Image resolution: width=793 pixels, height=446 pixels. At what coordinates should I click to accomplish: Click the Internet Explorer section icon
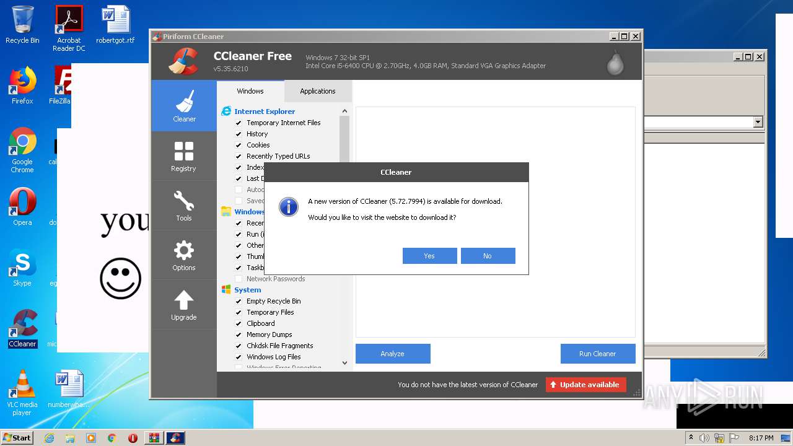[226, 111]
